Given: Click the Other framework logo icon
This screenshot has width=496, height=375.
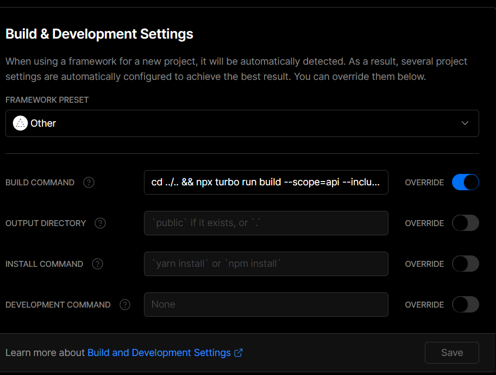Looking at the screenshot, I should (20, 123).
